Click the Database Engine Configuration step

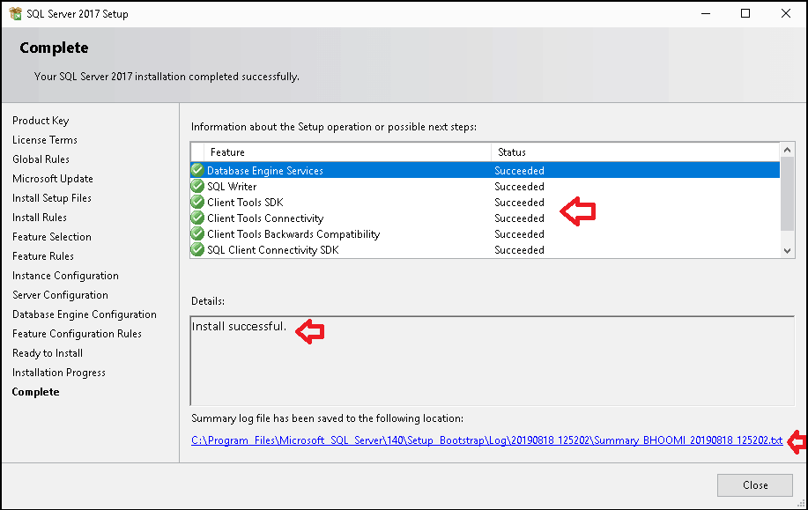(x=85, y=314)
